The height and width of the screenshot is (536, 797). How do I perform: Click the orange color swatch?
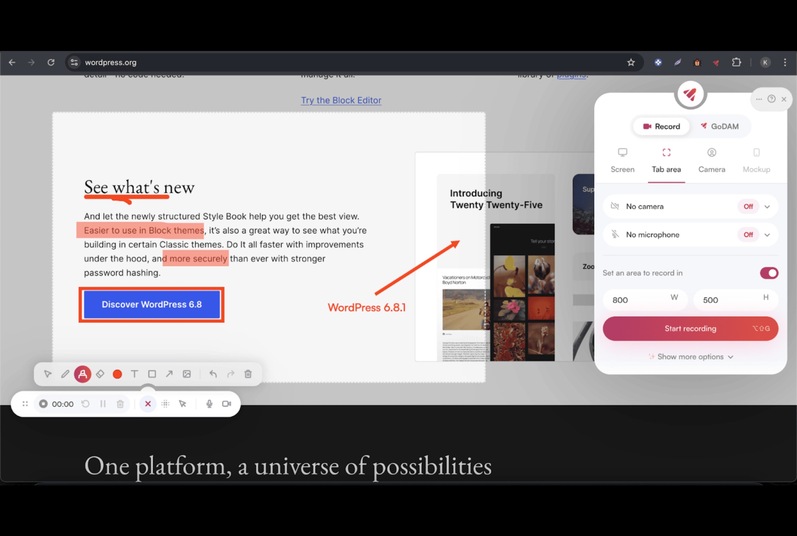point(117,374)
